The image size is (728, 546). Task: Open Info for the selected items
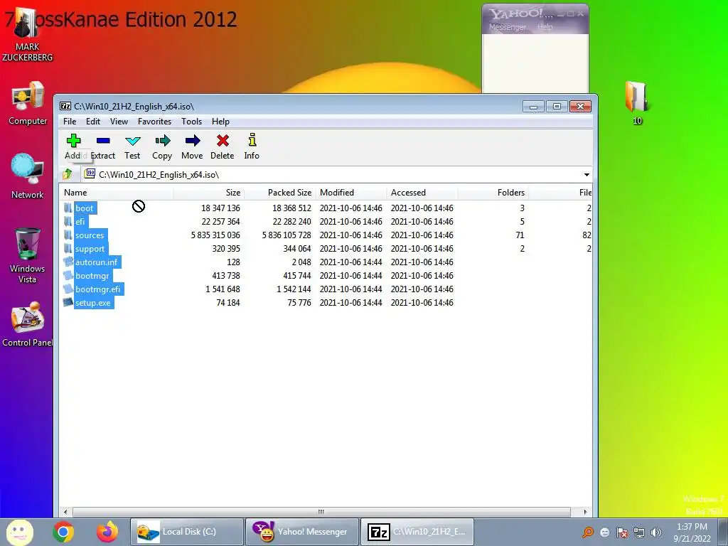point(252,140)
